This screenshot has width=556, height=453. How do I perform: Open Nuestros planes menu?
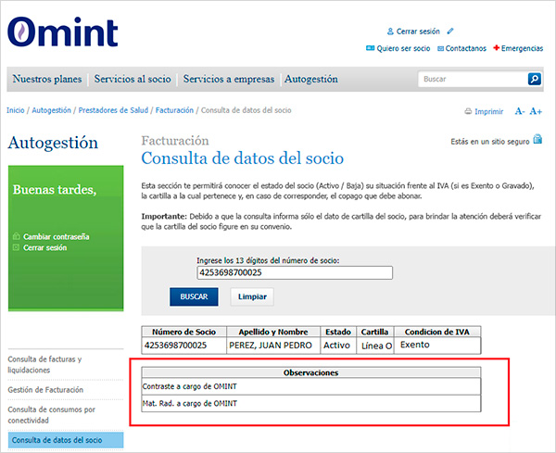click(47, 79)
